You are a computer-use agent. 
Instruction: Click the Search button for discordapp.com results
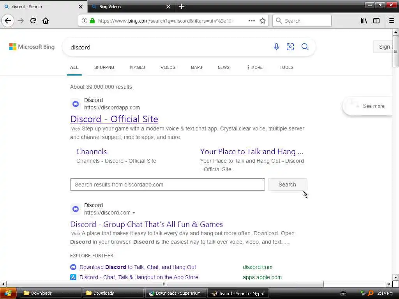[287, 185]
